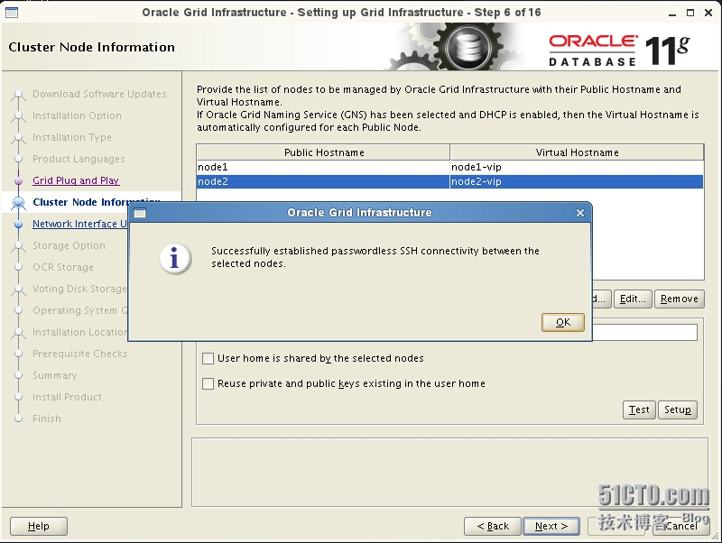Open Edit for the selected node
Image resolution: width=722 pixels, height=543 pixels.
point(633,299)
